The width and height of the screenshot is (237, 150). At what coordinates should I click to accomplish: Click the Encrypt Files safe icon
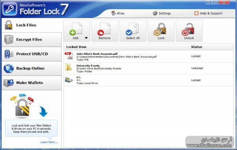point(8,39)
